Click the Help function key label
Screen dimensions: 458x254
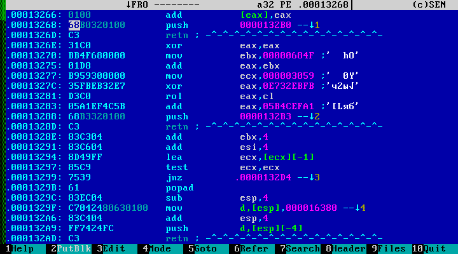click(x=19, y=249)
